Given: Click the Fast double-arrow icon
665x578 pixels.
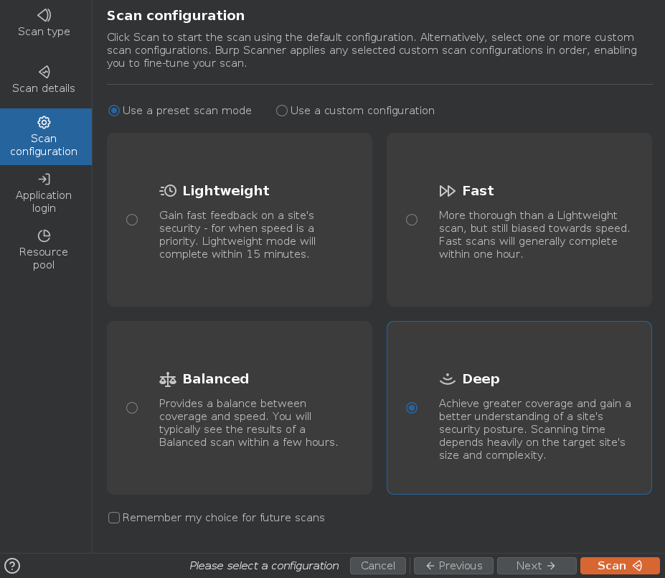Looking at the screenshot, I should (448, 191).
